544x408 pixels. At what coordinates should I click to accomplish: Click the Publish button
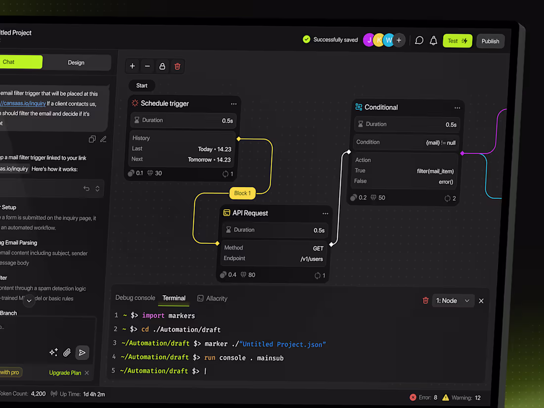(x=490, y=41)
